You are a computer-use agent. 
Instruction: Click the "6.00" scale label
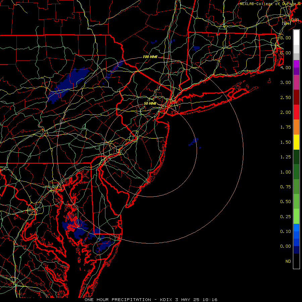286,53
